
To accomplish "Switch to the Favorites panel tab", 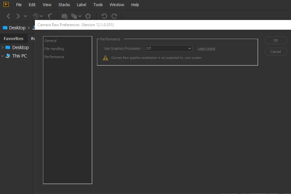I will pos(14,38).
